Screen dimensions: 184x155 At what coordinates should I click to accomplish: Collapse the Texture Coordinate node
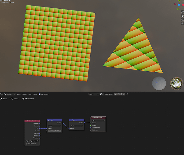(26, 121)
